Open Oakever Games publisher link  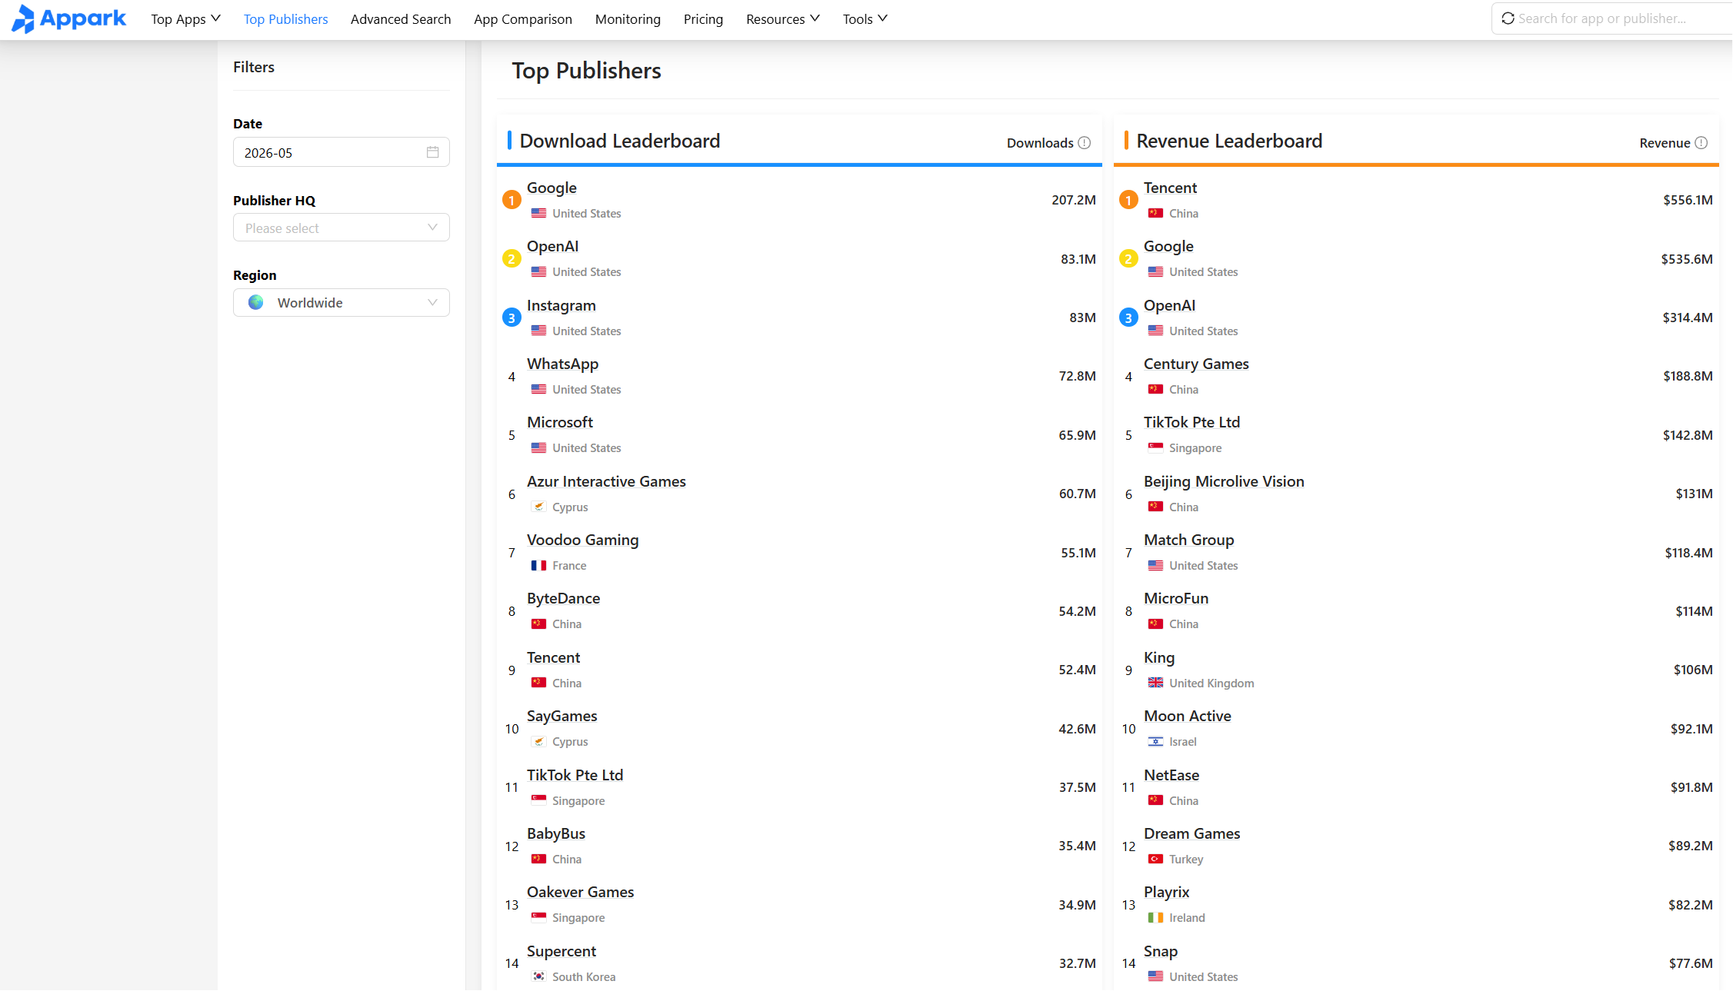[580, 892]
